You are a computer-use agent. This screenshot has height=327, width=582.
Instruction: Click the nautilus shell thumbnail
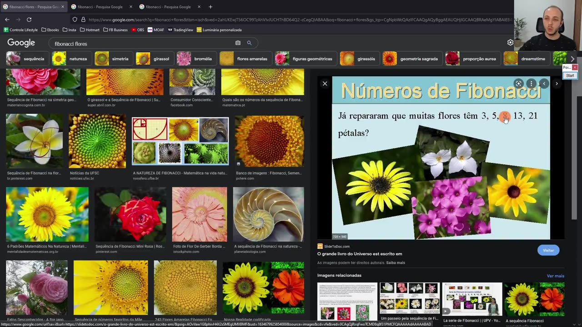click(x=268, y=214)
